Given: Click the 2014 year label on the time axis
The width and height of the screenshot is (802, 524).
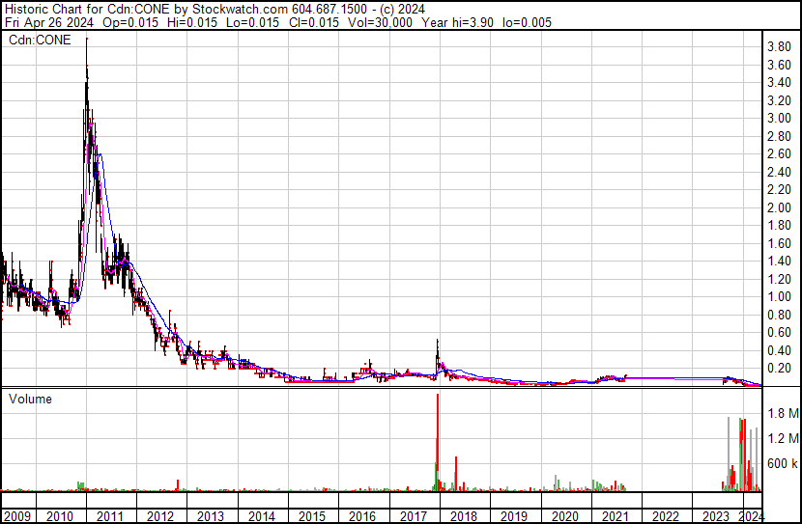Looking at the screenshot, I should point(261,516).
